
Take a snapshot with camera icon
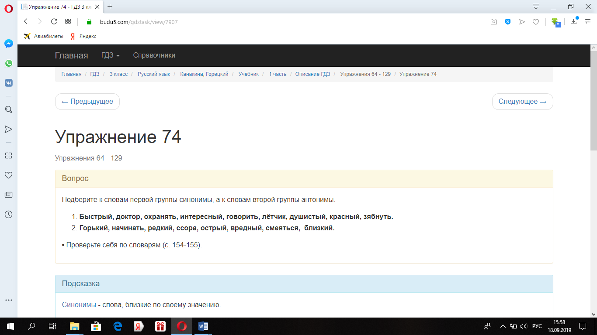(x=494, y=21)
